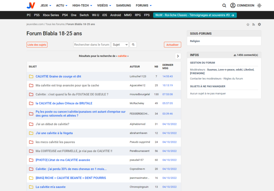Viewport: 274px width, 191px height.
Task: Open the search magnifier in header
Action: pyautogui.click(x=224, y=5)
